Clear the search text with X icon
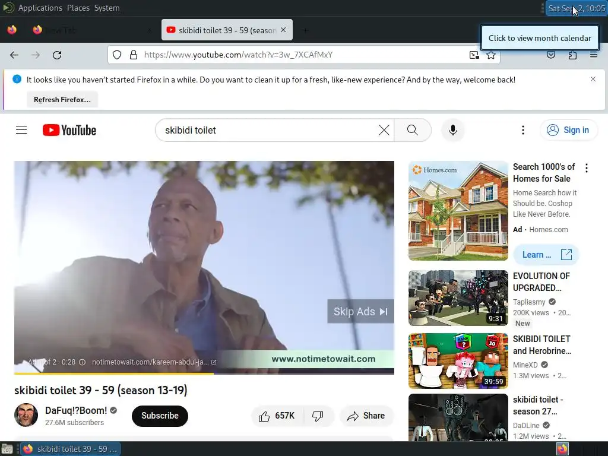Screen dimensions: 608x456 [384, 130]
